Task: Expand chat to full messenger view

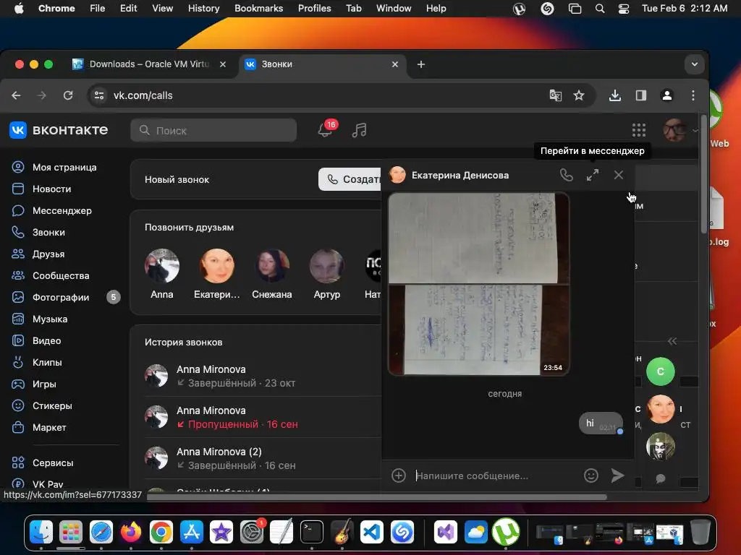Action: [592, 175]
